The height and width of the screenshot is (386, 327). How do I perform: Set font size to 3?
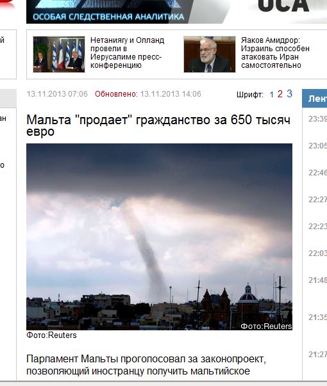(x=290, y=94)
